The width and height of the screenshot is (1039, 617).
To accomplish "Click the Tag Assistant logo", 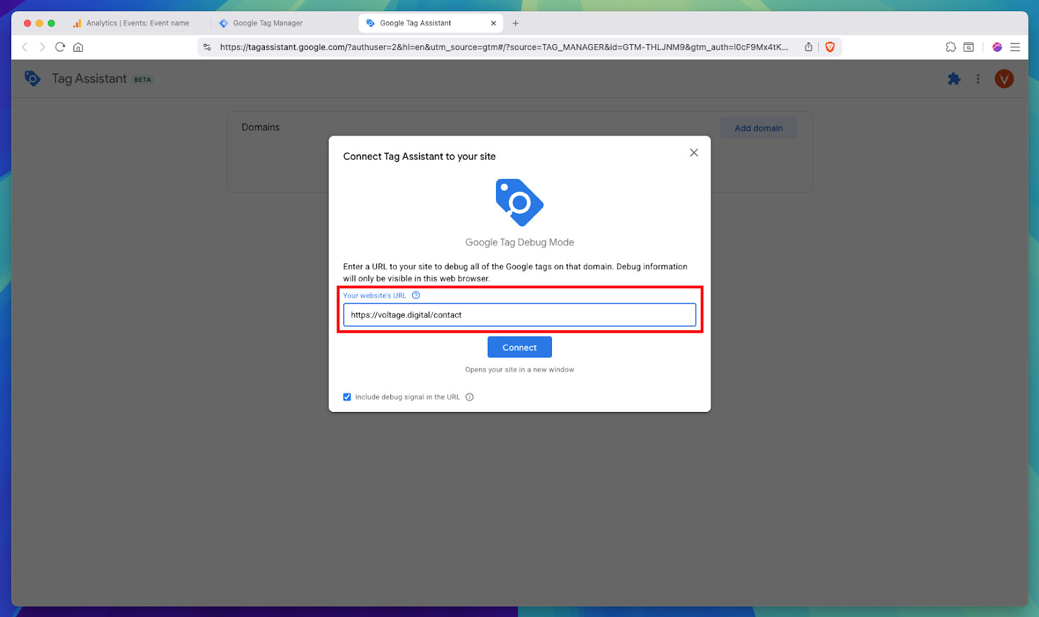I will pos(32,79).
